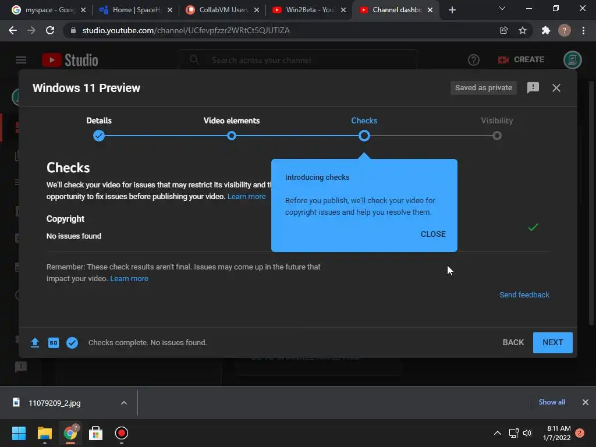Go to the Visibility step
This screenshot has height=447, width=596.
pyautogui.click(x=497, y=129)
